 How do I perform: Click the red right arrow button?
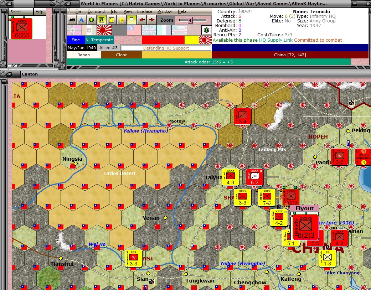(x=152, y=20)
